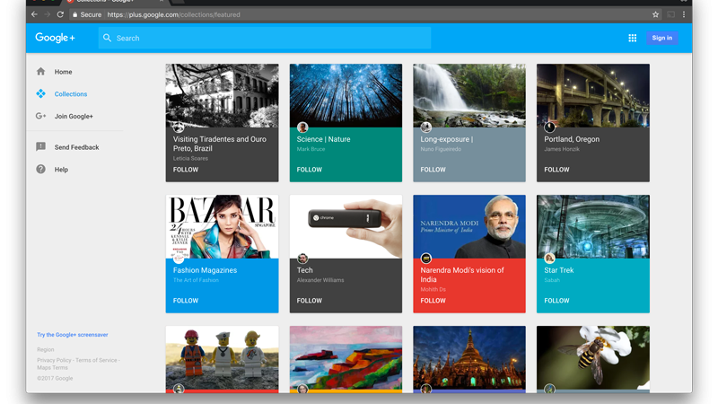Screen dimensions: 718x404
Task: Click the browser forward arrow
Action: [x=48, y=14]
